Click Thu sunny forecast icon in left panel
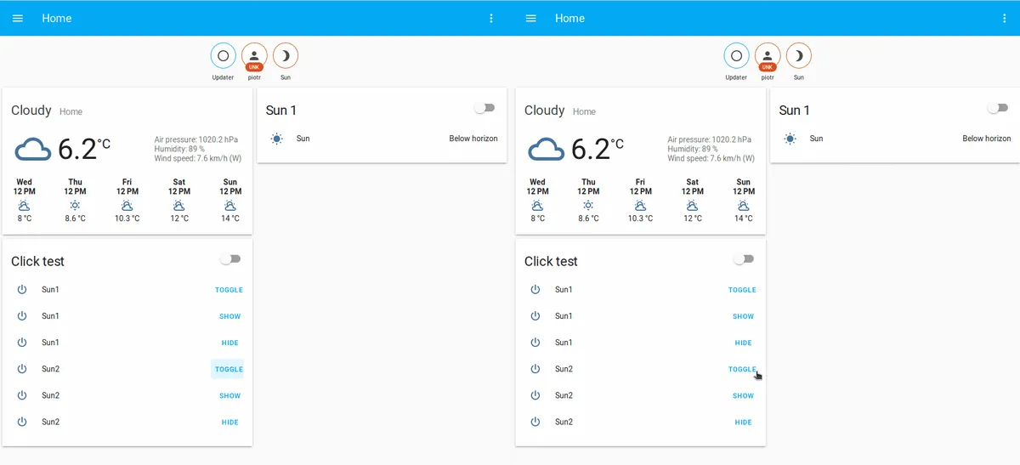The height and width of the screenshot is (465, 1020). click(75, 205)
